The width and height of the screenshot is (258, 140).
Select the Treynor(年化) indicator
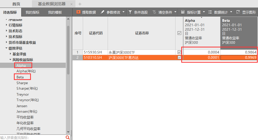tap(28, 100)
